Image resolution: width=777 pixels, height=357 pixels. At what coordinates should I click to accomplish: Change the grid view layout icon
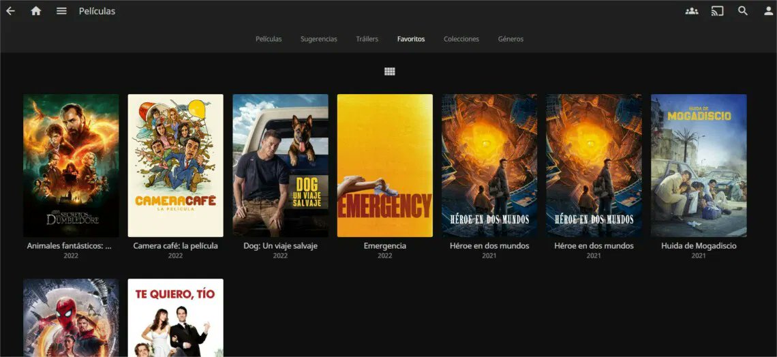389,72
